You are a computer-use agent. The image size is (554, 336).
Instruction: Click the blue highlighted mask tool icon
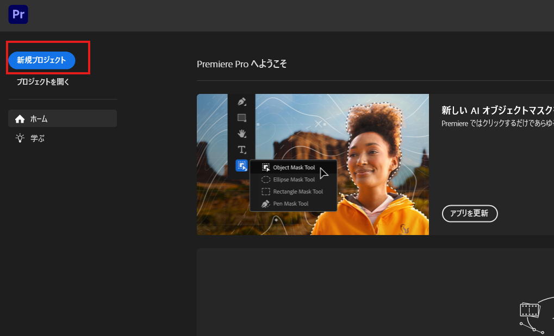click(242, 166)
